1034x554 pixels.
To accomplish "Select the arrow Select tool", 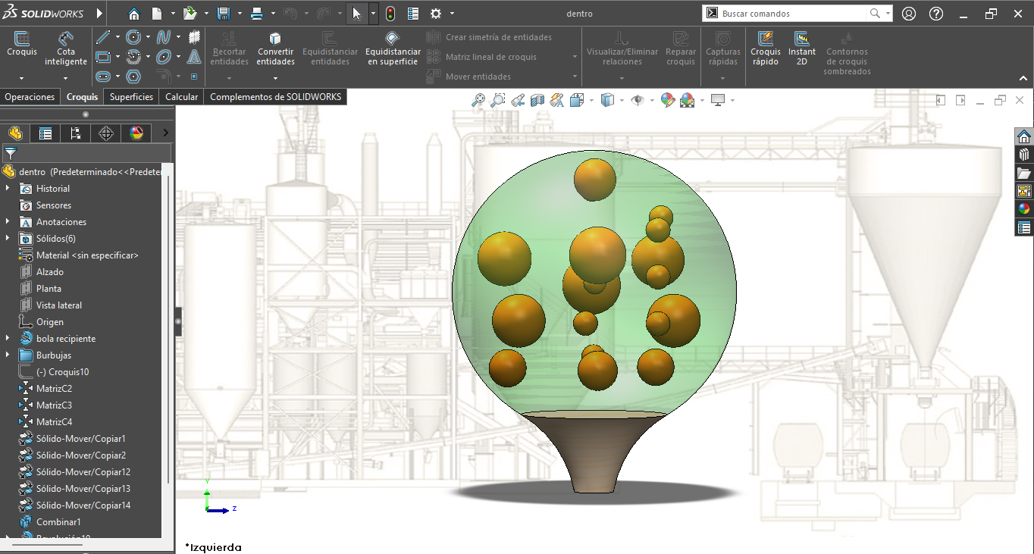I will tap(357, 14).
